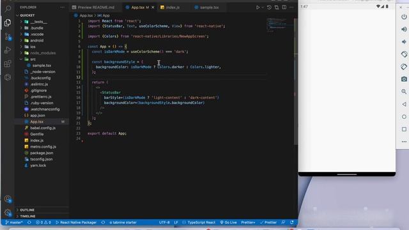Expand the ios folder
409x230 pixels.
pyautogui.click(x=33, y=47)
